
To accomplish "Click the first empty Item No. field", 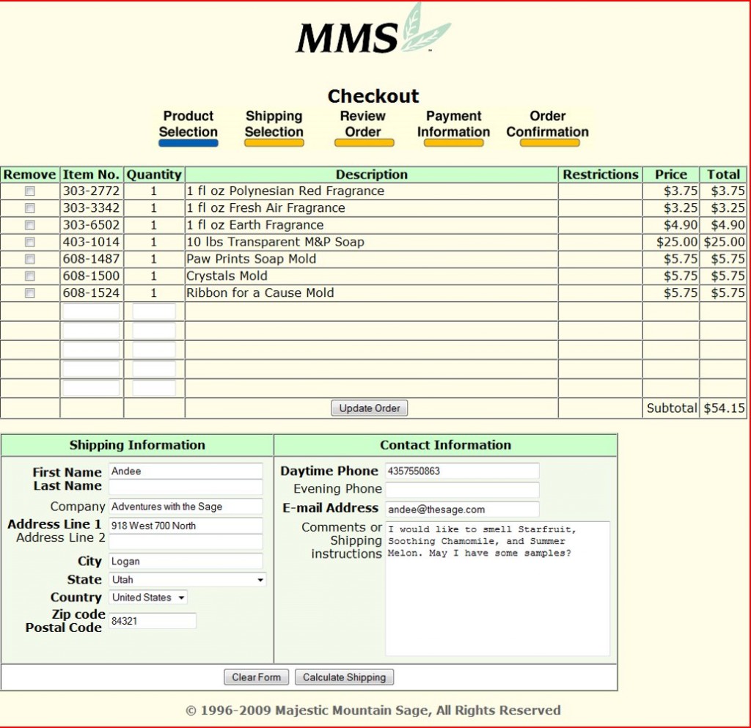I will click(91, 312).
